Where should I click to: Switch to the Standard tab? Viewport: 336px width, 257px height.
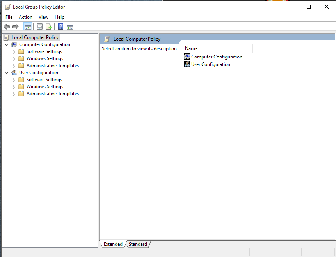click(x=138, y=244)
